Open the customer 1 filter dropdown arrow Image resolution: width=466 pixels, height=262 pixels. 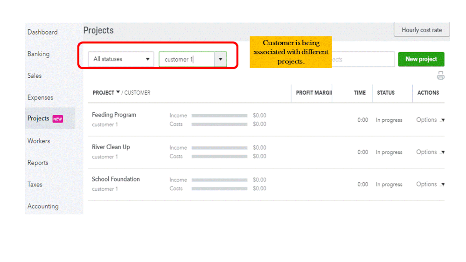(x=220, y=59)
